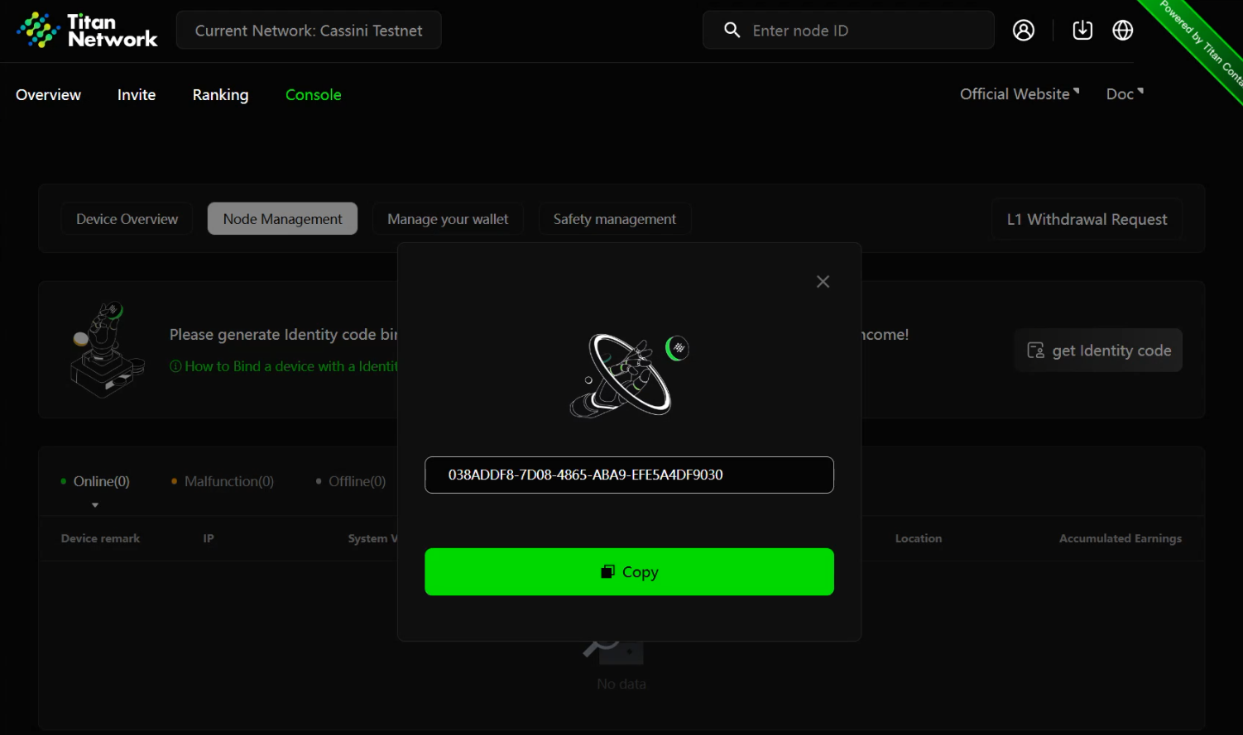Viewport: 1243px width, 735px height.
Task: Click the satellite dish illustration in dialog
Action: (629, 375)
